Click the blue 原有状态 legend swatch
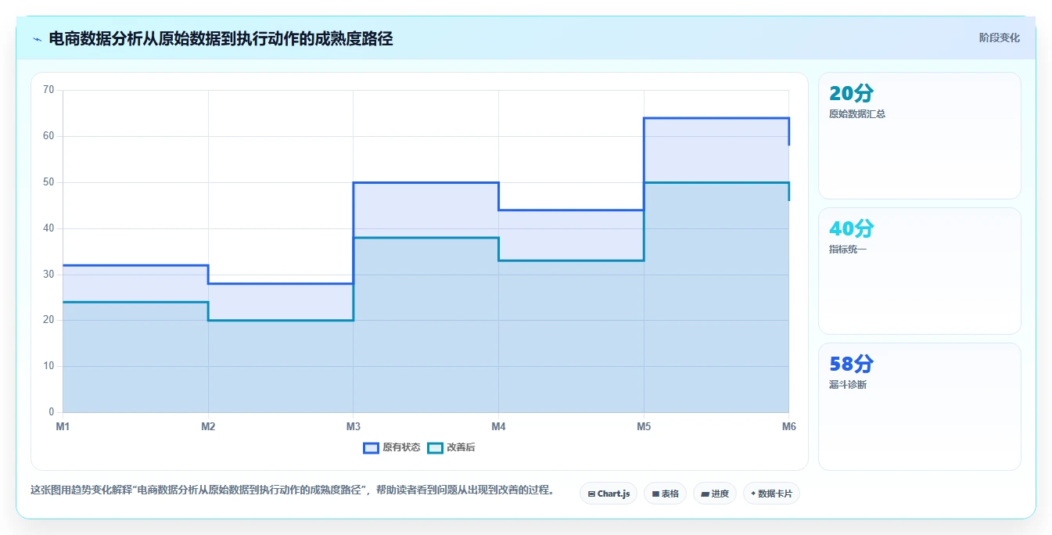This screenshot has width=1052, height=535. click(x=371, y=447)
